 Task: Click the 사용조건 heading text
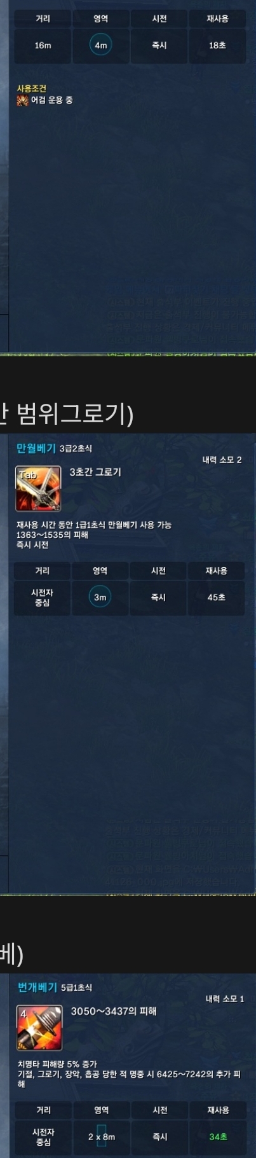click(x=31, y=88)
